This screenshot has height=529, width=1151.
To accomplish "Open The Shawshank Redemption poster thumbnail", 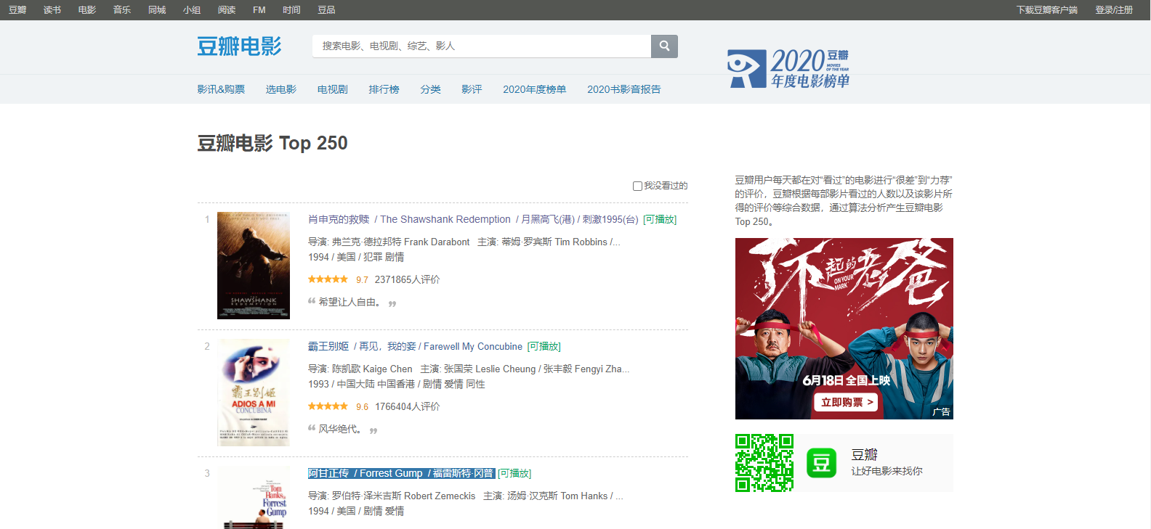I will 254,266.
